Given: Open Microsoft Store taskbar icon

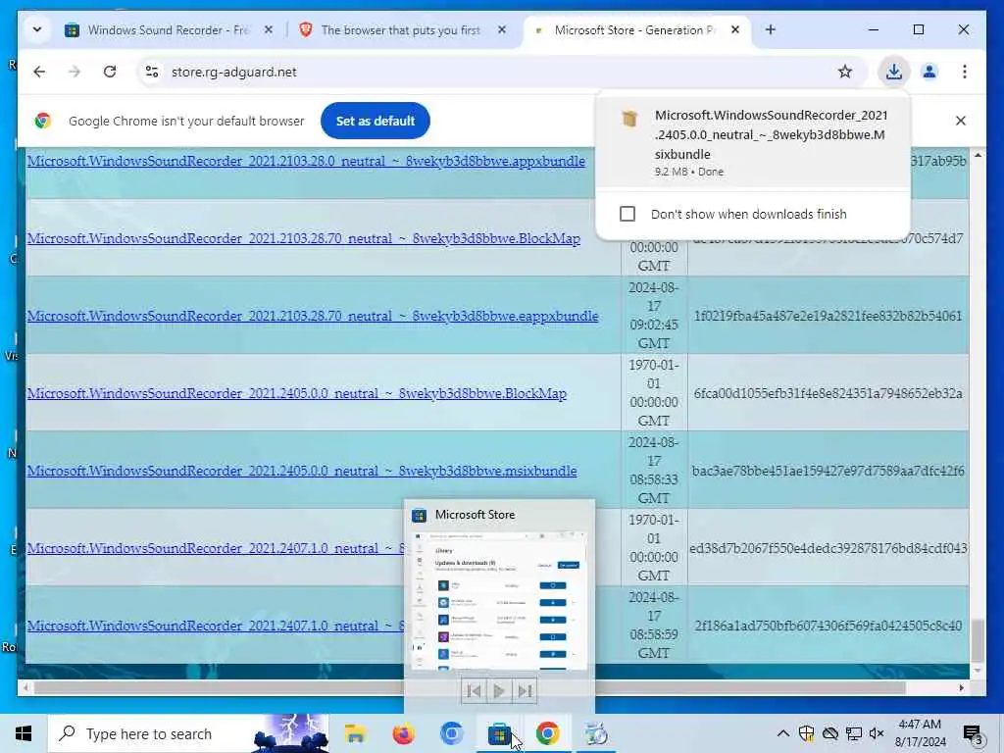Looking at the screenshot, I should click(499, 733).
